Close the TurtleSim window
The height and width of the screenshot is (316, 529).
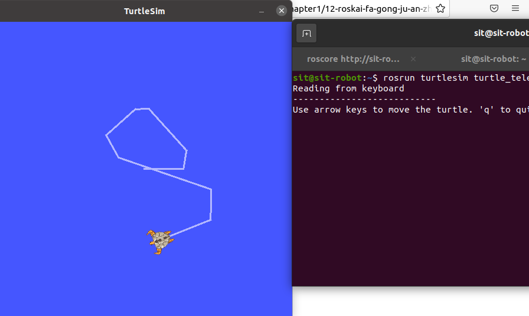[282, 11]
